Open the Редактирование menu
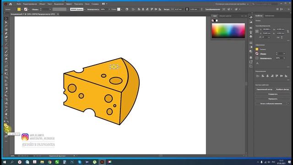This screenshot has width=293, height=165. pyautogui.click(x=30, y=4)
